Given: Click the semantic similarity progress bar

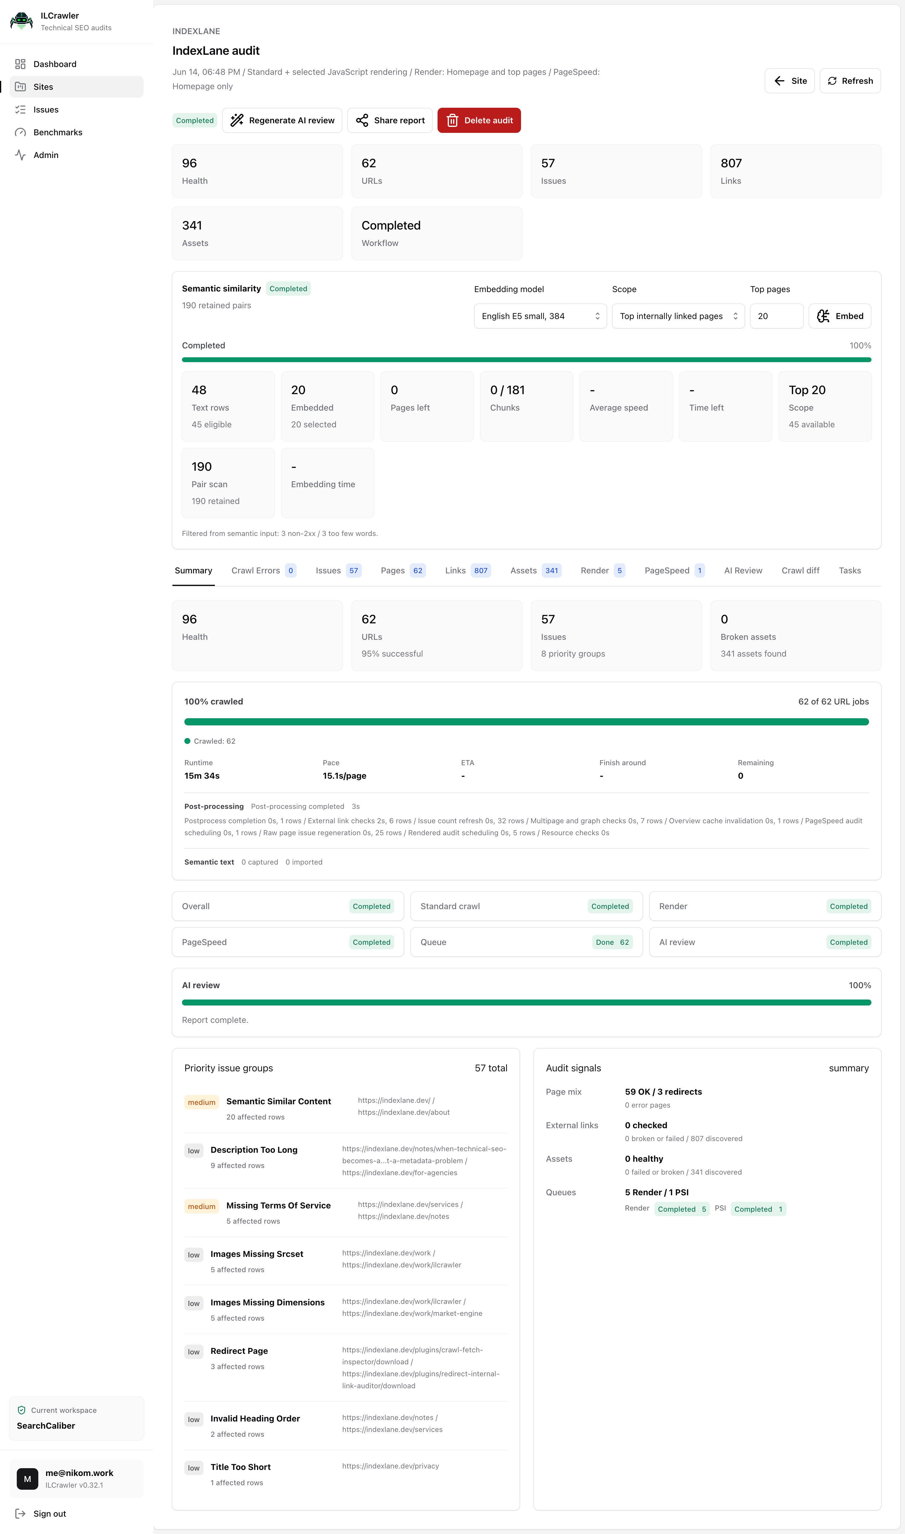Looking at the screenshot, I should point(526,360).
